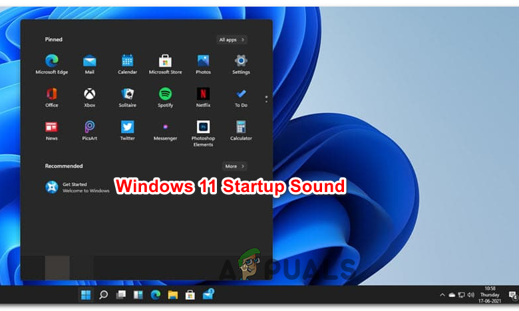The image size is (519, 311).
Task: Open Mail from the taskbar
Action: (208, 294)
